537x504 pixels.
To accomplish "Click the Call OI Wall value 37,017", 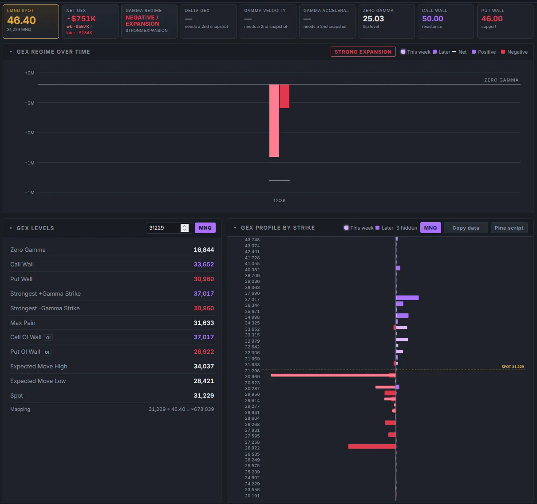I will (204, 337).
